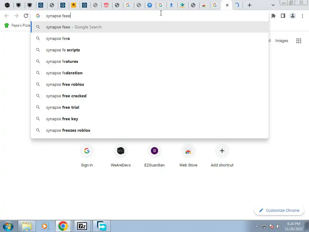Switch to the blue hexagon icon tab
The width and height of the screenshot is (309, 232).
point(150,5)
